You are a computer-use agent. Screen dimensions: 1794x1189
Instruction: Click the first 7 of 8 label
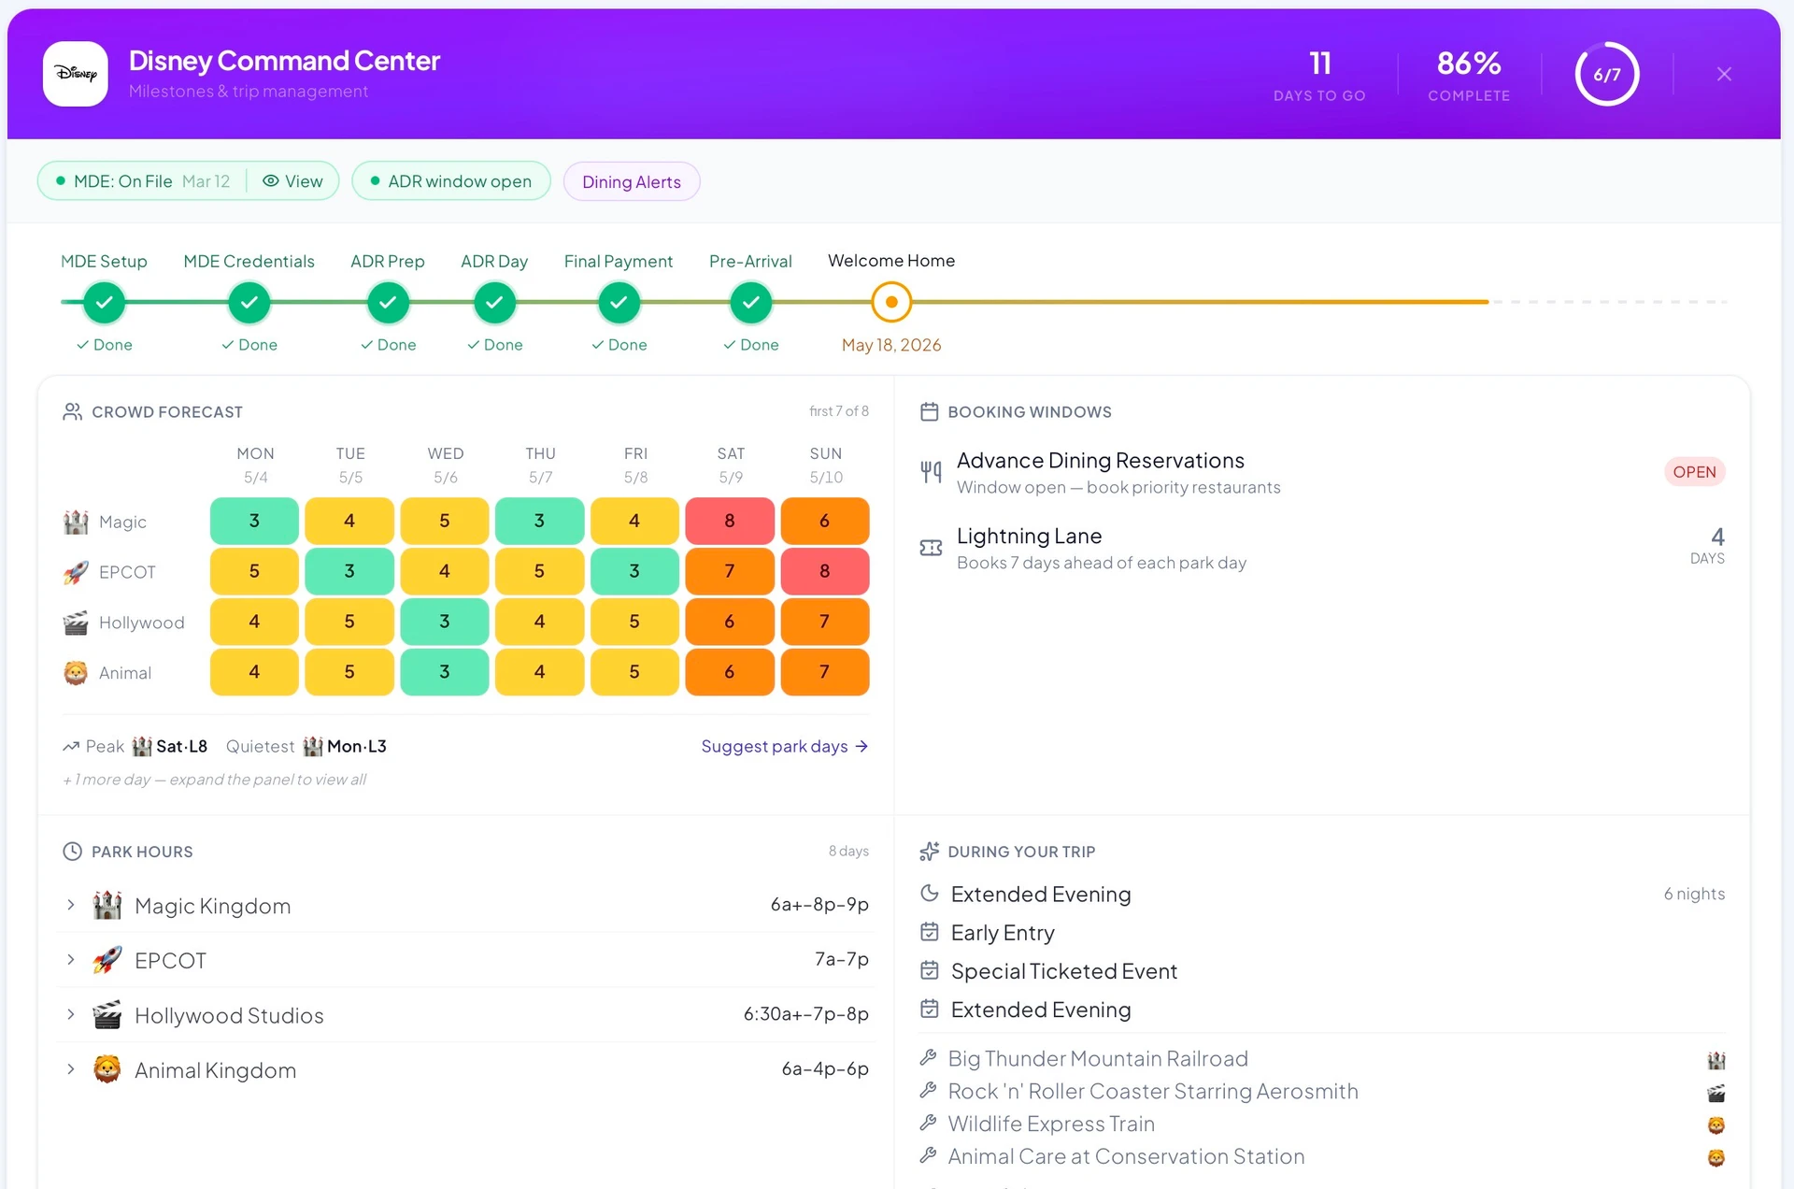(839, 411)
